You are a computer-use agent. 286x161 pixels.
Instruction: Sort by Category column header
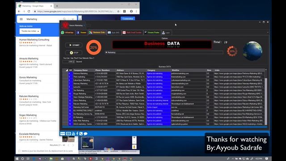[159, 70]
